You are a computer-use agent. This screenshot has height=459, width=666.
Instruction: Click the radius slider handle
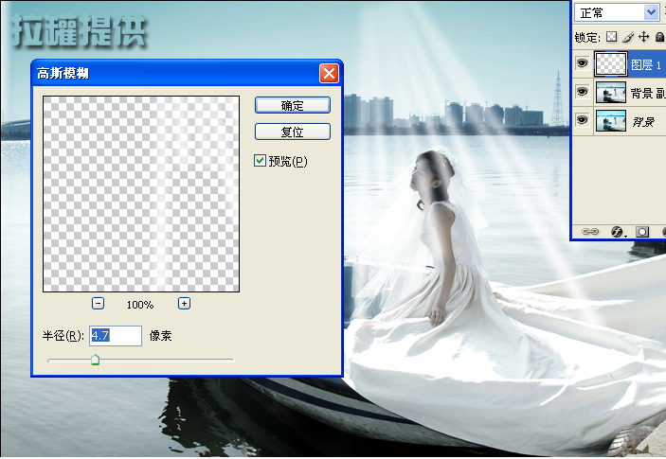95,360
